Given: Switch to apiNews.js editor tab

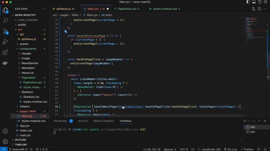Looking at the screenshot, I should (63, 9).
